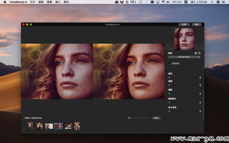Enable the 去除眼袋 checkbox
Viewport: 229px width, 143px height.
[x=169, y=63]
